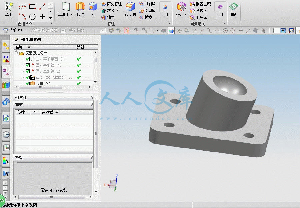Click the 替换面 replace face command
The height and width of the screenshot is (208, 300).
pos(199,11)
